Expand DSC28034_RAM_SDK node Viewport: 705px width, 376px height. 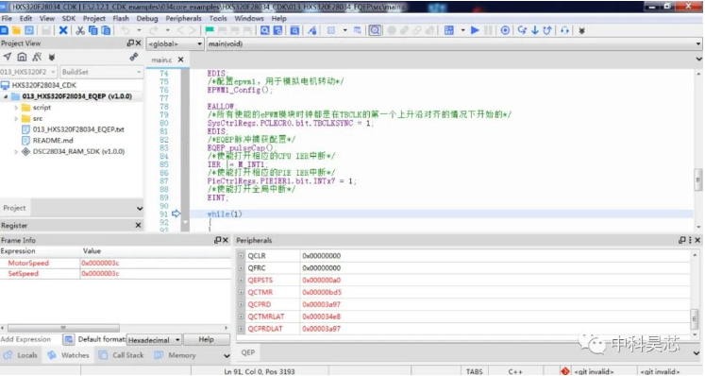(x=16, y=152)
